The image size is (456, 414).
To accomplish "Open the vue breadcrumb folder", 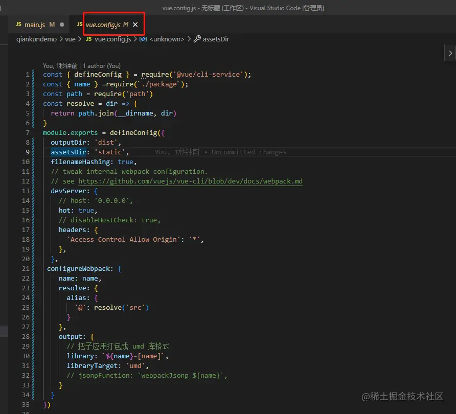I will coord(70,39).
